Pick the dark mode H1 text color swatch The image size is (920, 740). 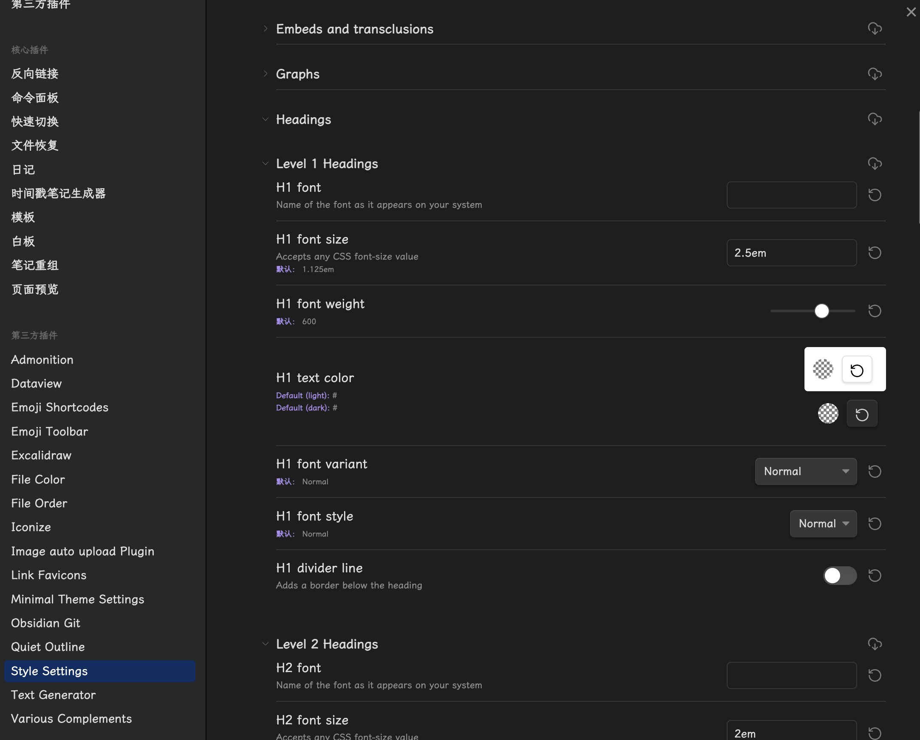[x=828, y=413]
